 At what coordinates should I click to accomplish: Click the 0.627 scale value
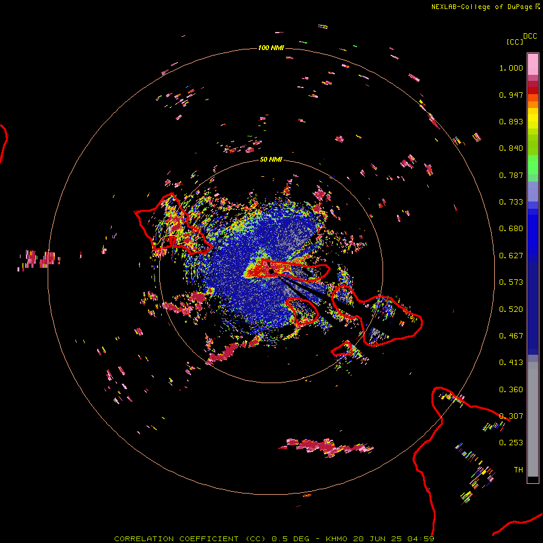[x=511, y=256]
